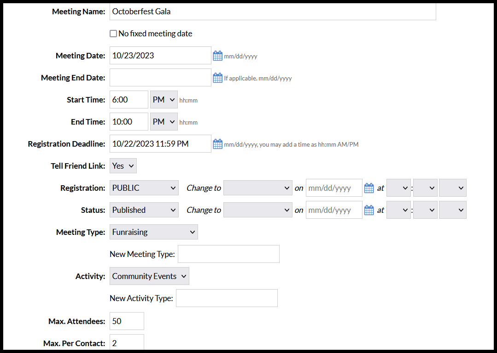
Task: Click the Meeting End Date field
Action: click(x=160, y=78)
